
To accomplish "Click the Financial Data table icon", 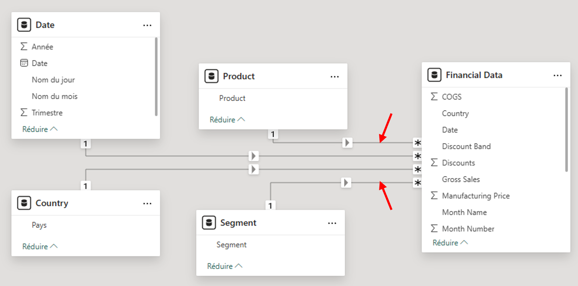I will coord(434,75).
